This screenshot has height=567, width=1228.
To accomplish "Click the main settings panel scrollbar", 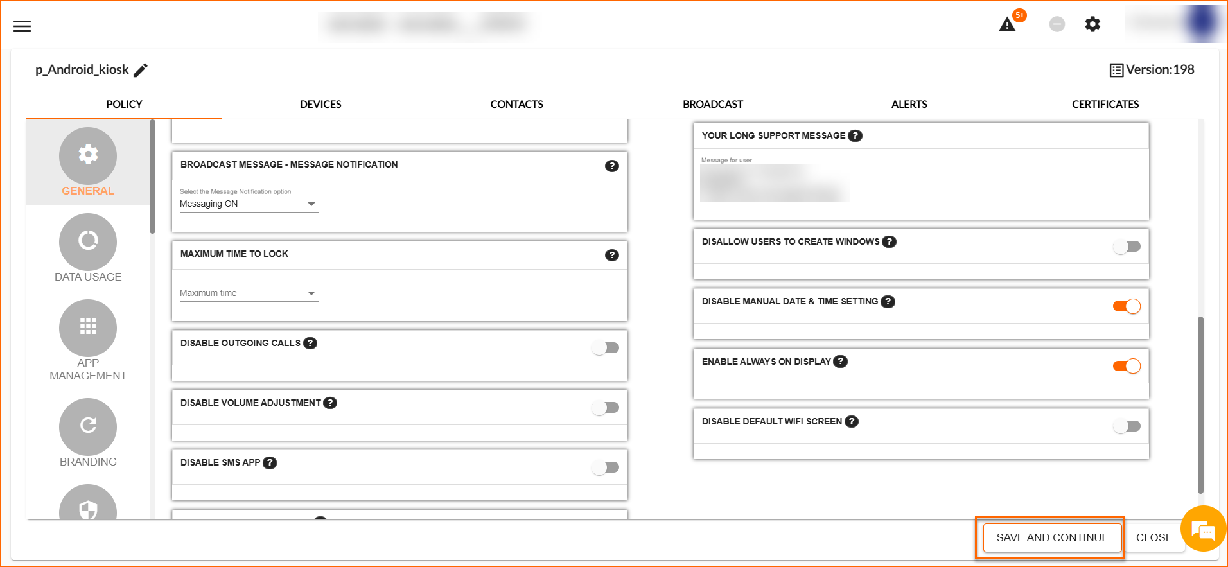I will coord(1200,405).
